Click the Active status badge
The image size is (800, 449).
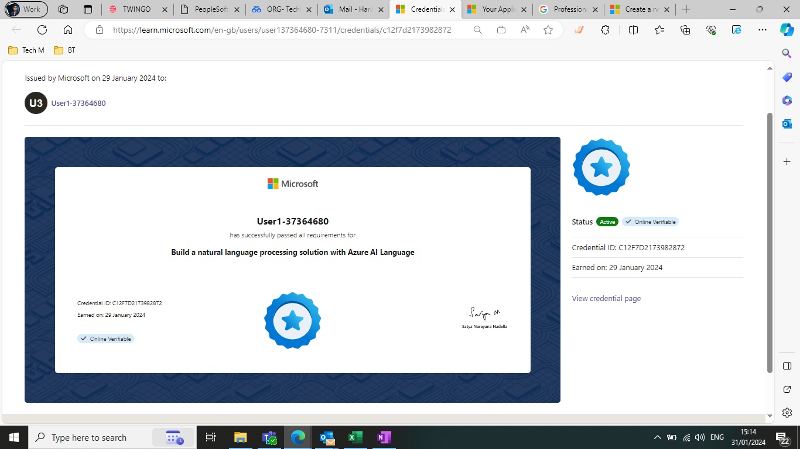tap(607, 222)
